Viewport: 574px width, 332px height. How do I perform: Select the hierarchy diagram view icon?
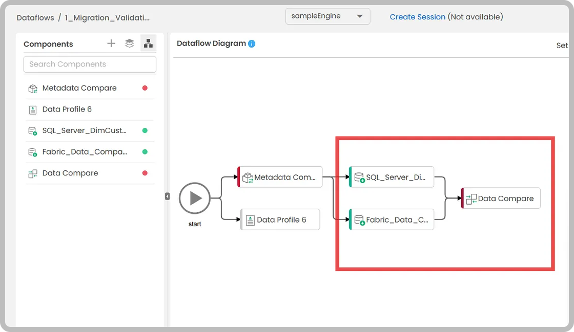tap(148, 43)
